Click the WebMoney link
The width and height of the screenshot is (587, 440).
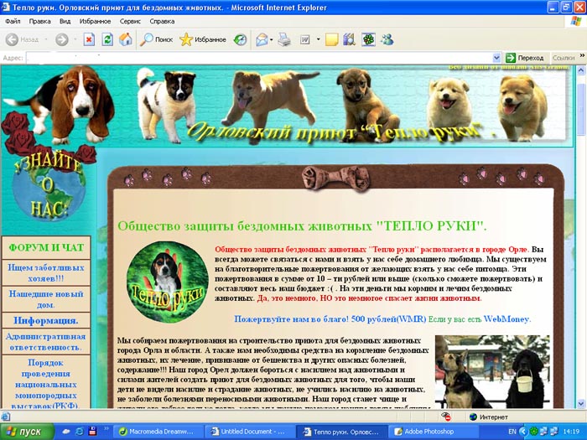click(x=506, y=319)
